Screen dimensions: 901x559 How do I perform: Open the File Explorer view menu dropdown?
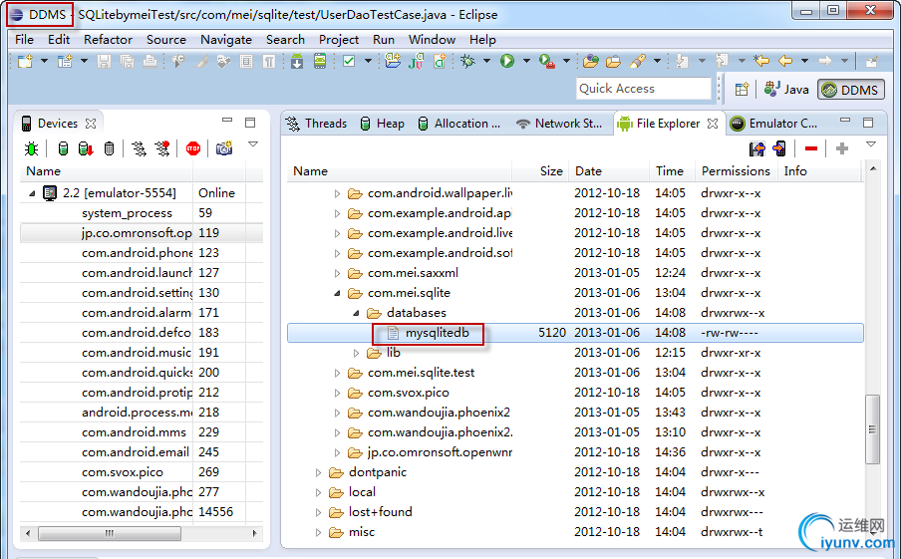[x=871, y=144]
